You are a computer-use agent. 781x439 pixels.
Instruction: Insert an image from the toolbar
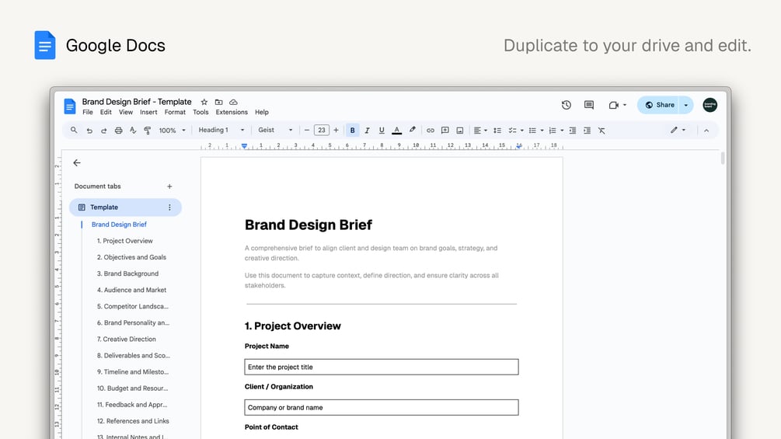[460, 131]
